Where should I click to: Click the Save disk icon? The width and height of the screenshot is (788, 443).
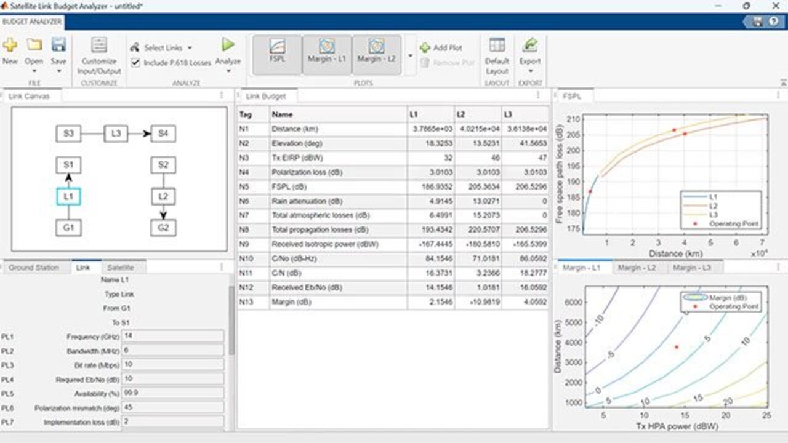58,46
